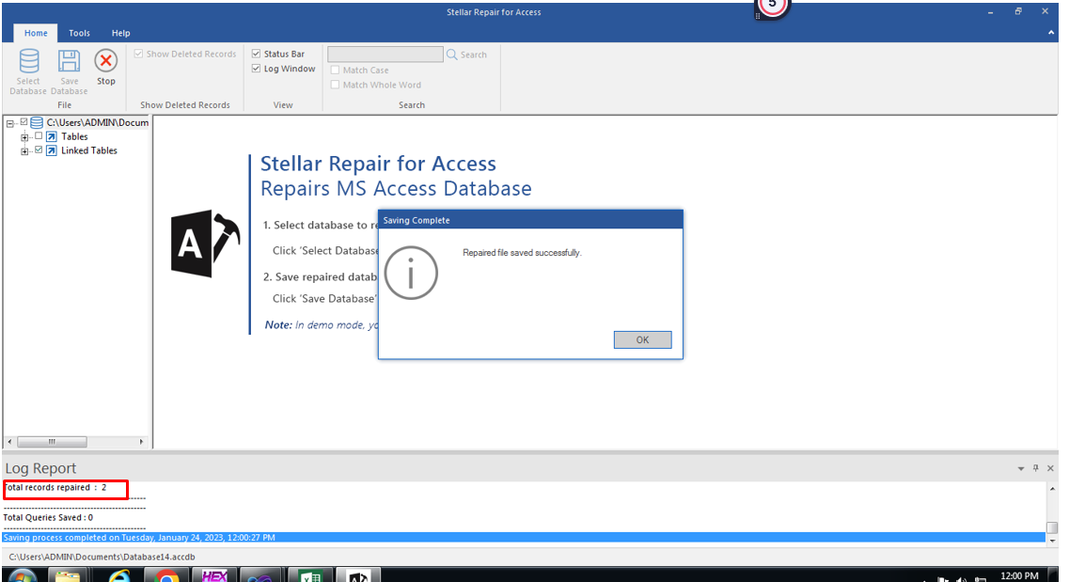Select the Tables tree item label
The height and width of the screenshot is (582, 1069).
(74, 136)
